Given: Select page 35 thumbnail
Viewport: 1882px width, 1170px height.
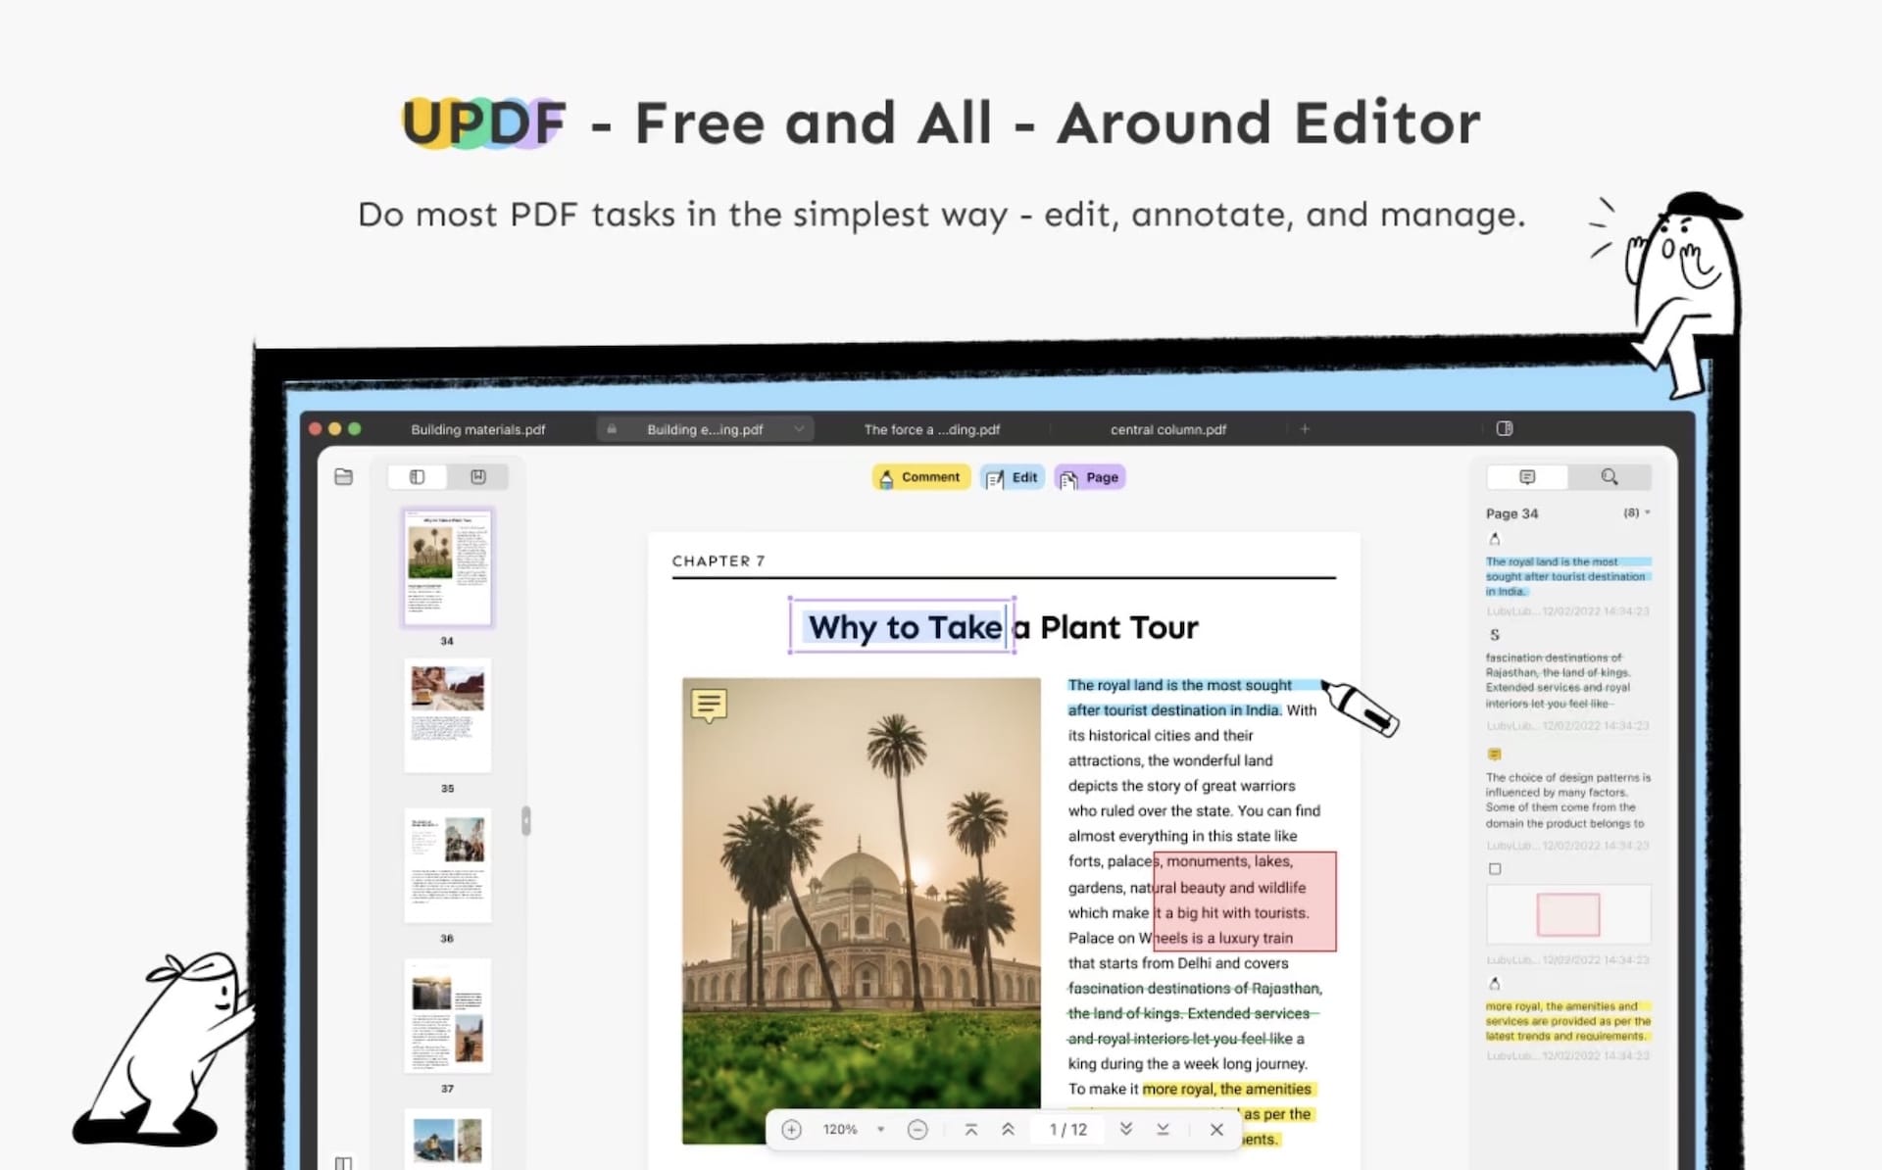Looking at the screenshot, I should [447, 715].
